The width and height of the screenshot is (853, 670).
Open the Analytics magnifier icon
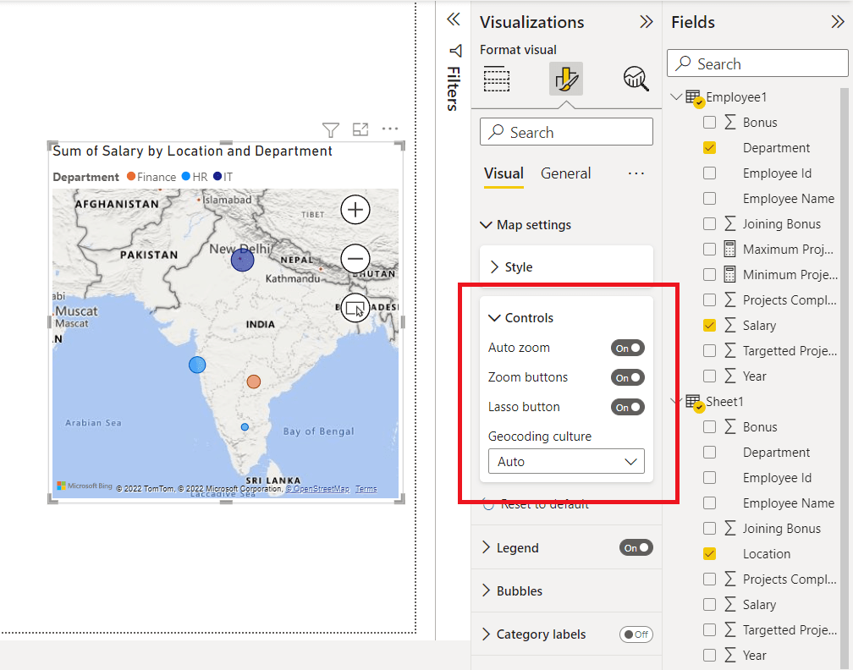(636, 79)
